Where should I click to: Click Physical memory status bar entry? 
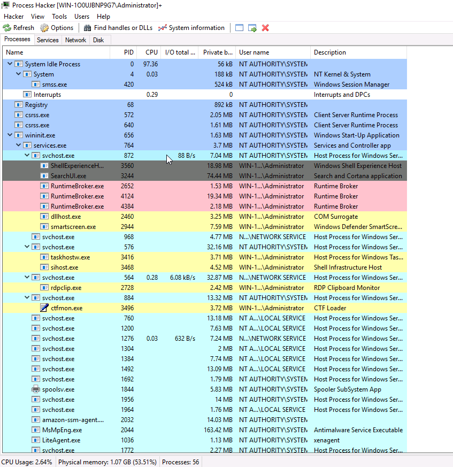(107, 462)
